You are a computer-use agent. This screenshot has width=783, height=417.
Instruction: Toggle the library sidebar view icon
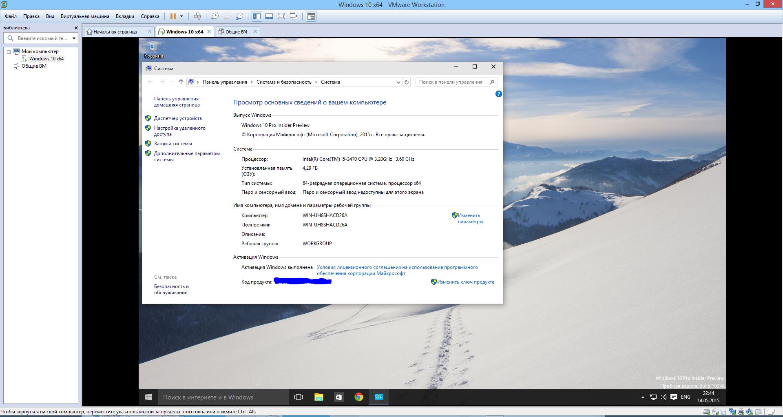point(257,16)
